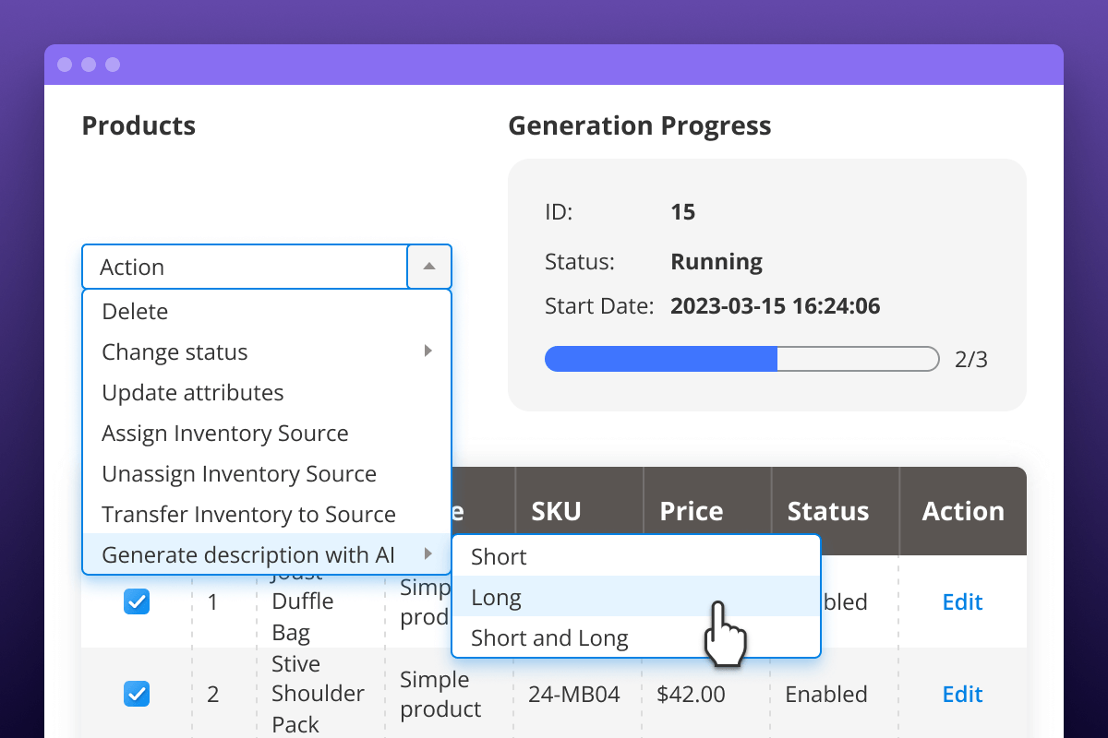Click Generate description with AI
Screen dimensions: 1108x738
point(248,555)
